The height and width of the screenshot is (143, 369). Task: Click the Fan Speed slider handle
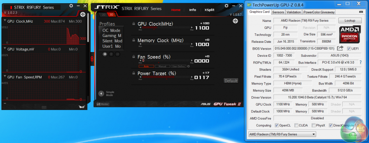(143, 61)
